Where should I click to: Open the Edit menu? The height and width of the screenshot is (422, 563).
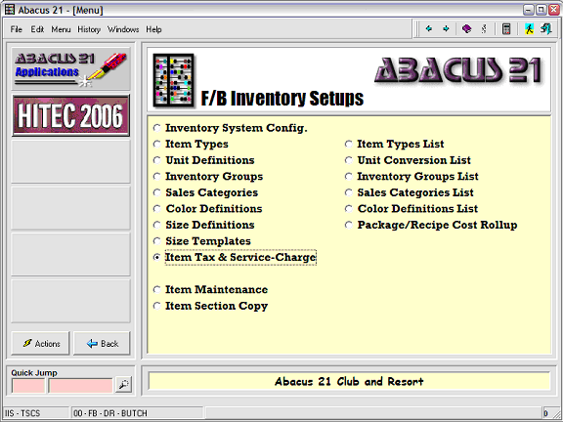point(37,29)
